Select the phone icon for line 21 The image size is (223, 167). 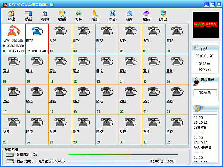pyautogui.click(x=107, y=91)
